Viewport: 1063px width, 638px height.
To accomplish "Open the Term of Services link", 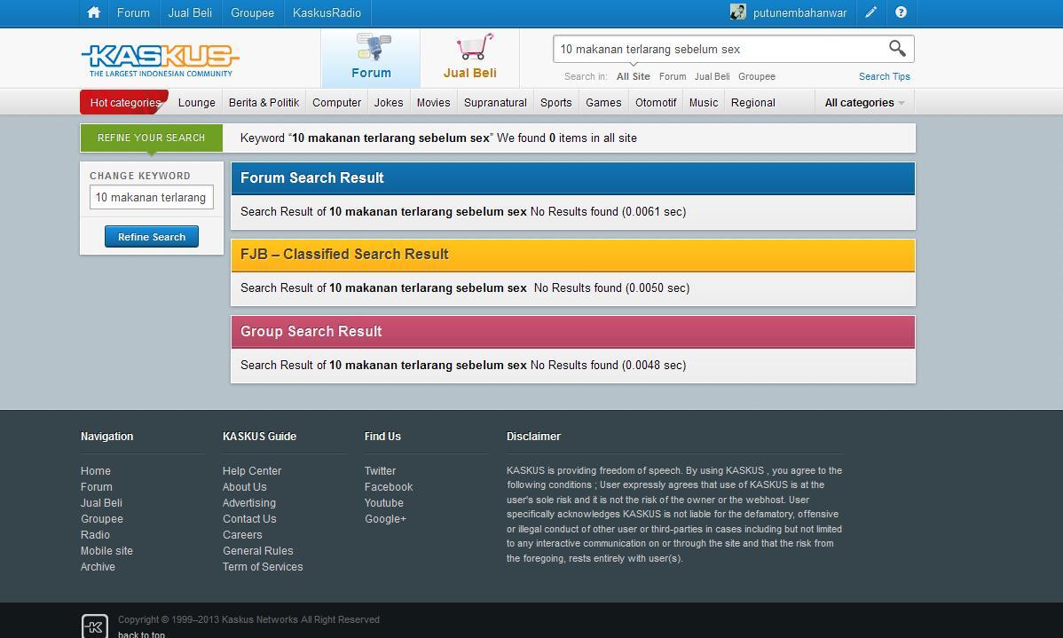I will coord(263,566).
